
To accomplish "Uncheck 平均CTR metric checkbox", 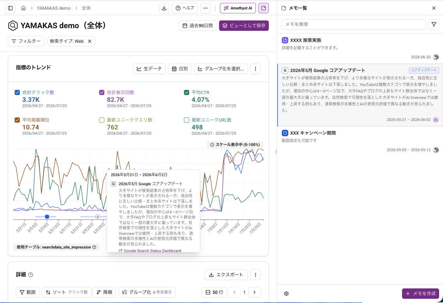I will pyautogui.click(x=187, y=92).
